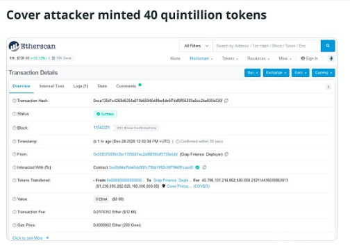Open the vertical dots options menu
Image resolution: width=350 pixels, height=250 pixels.
coord(328,87)
